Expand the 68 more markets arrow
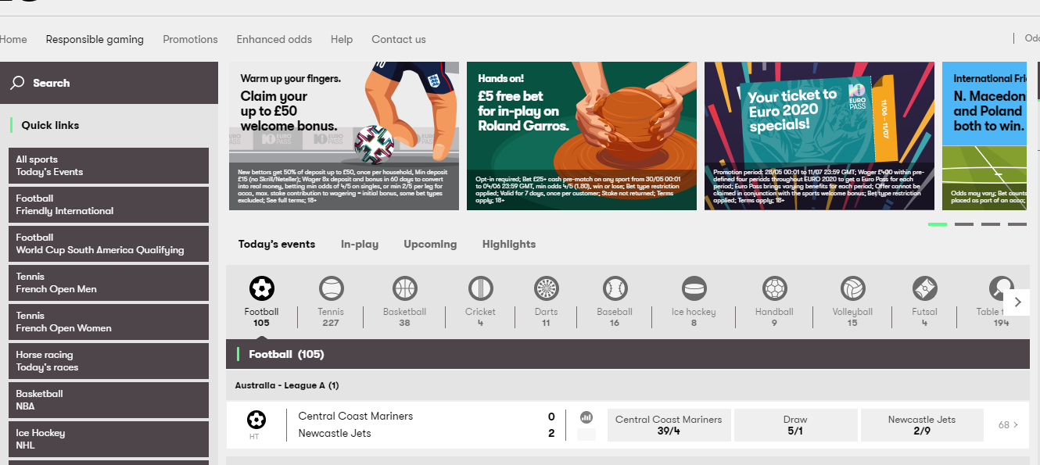1040x465 pixels. click(x=1008, y=425)
